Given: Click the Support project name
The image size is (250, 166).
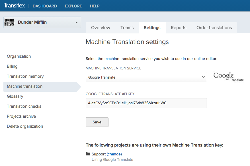Looking at the screenshot, I should (99, 154).
